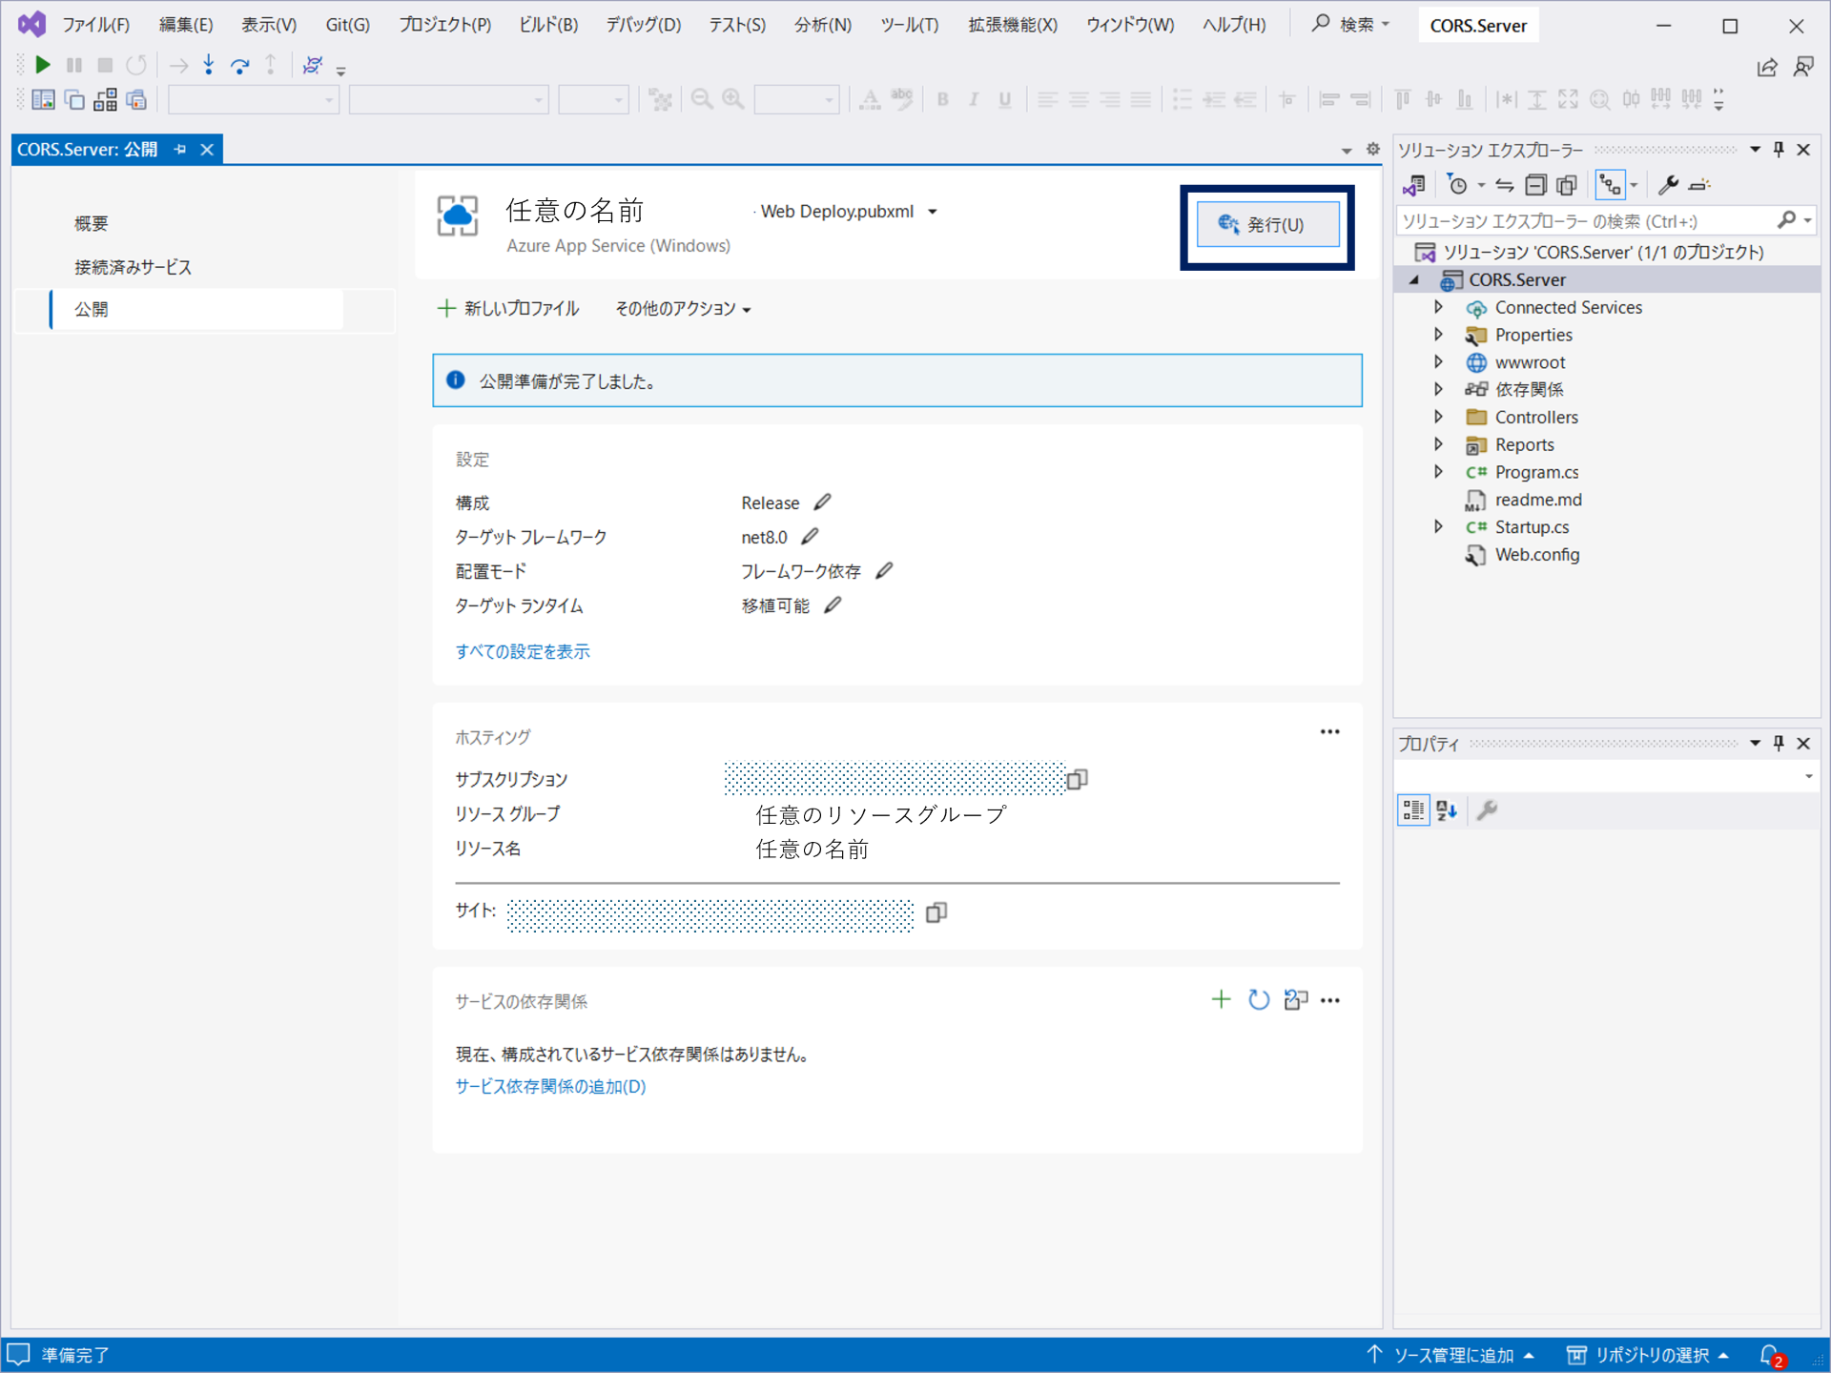Click ソース管理に追加 in status bar
This screenshot has width=1831, height=1373.
pos(1450,1355)
